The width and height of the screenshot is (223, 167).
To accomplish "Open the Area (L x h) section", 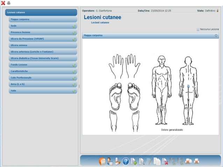I will pos(43,84).
